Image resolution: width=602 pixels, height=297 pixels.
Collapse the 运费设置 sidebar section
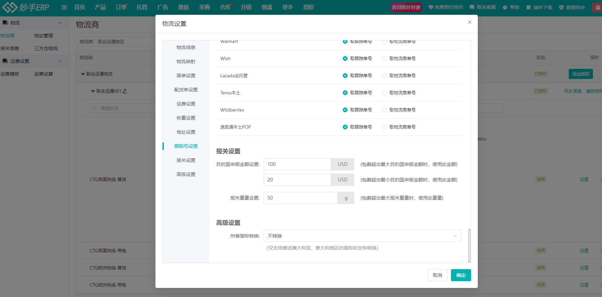(60, 61)
